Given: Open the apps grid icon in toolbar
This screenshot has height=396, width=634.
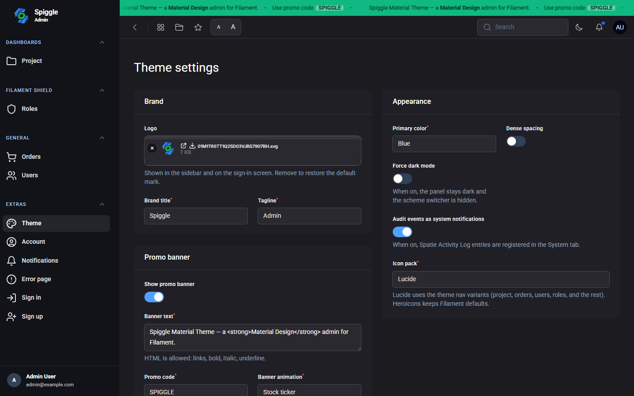Looking at the screenshot, I should (x=161, y=27).
